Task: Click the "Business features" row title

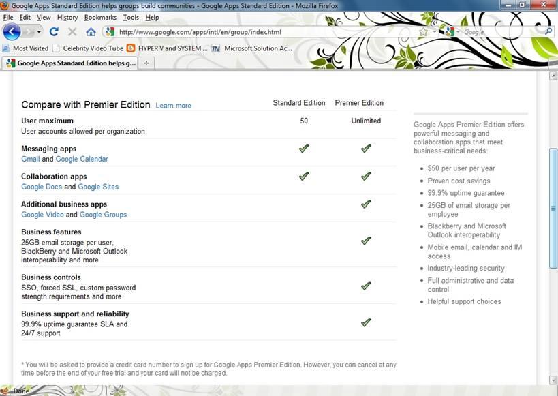Action: click(x=51, y=232)
